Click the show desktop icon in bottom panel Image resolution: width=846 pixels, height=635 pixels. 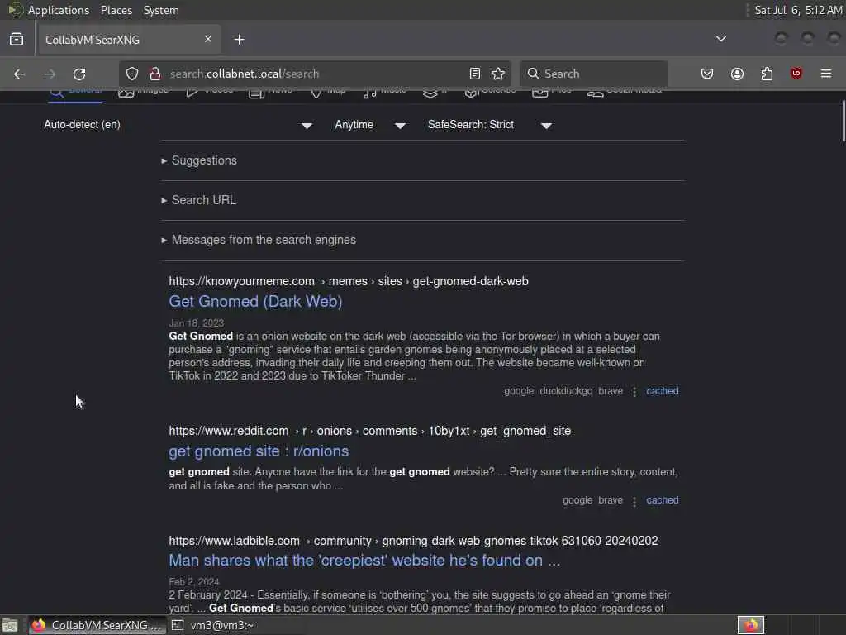10,625
